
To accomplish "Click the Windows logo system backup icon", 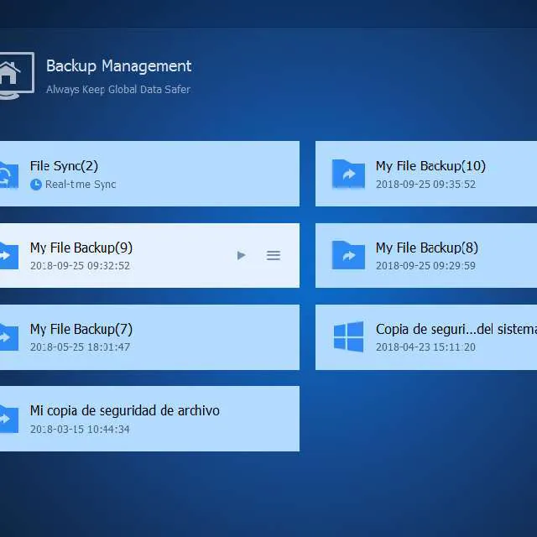I will (x=348, y=336).
